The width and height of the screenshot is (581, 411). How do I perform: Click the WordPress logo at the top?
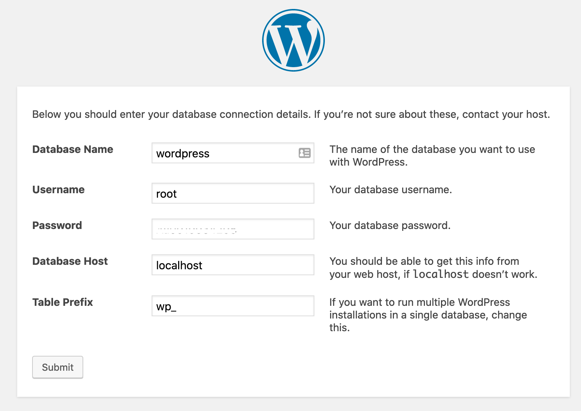point(293,40)
